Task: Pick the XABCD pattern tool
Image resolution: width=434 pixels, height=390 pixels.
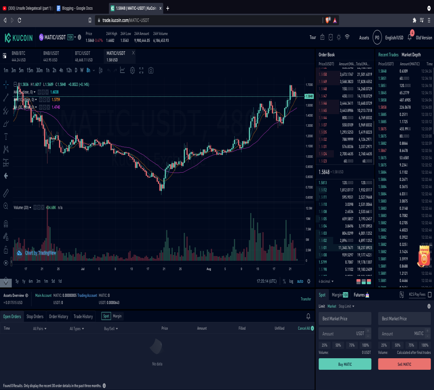Action: (x=6, y=149)
